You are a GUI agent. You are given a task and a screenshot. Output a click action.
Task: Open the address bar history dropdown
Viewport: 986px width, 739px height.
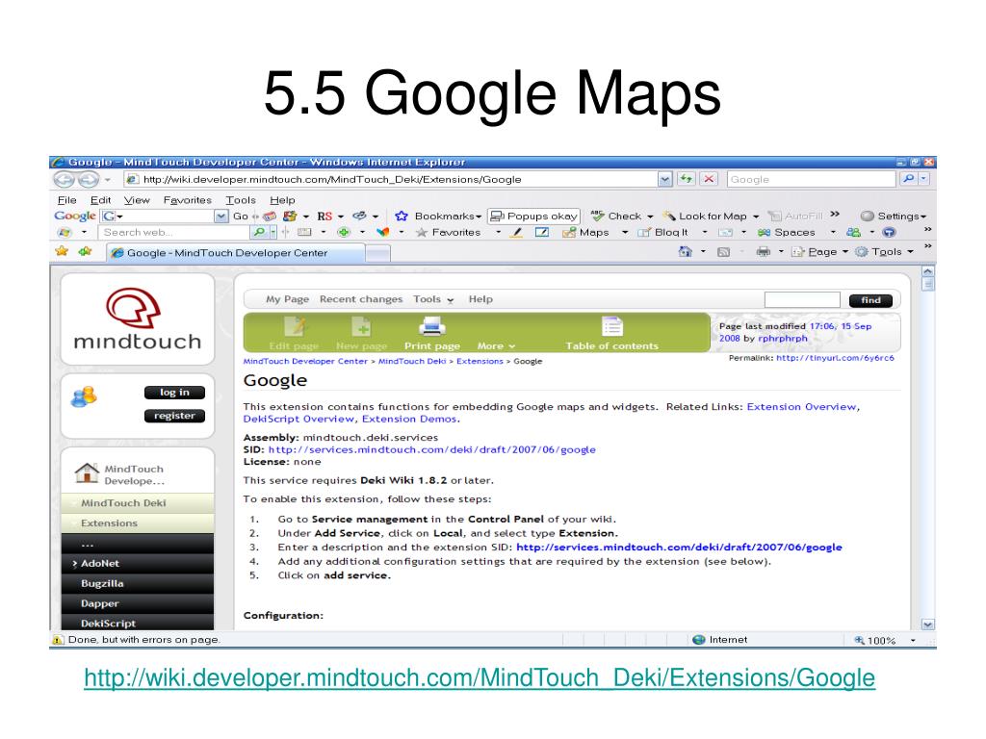coord(665,179)
